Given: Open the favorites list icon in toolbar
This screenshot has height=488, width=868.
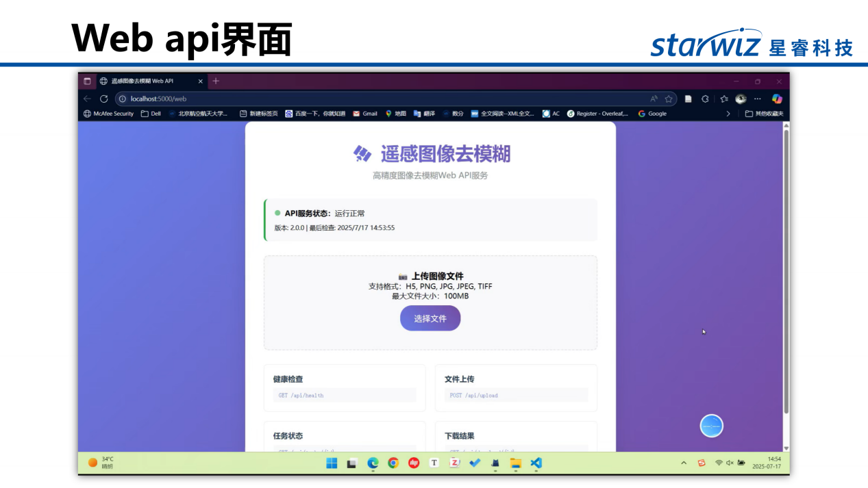Looking at the screenshot, I should 723,99.
